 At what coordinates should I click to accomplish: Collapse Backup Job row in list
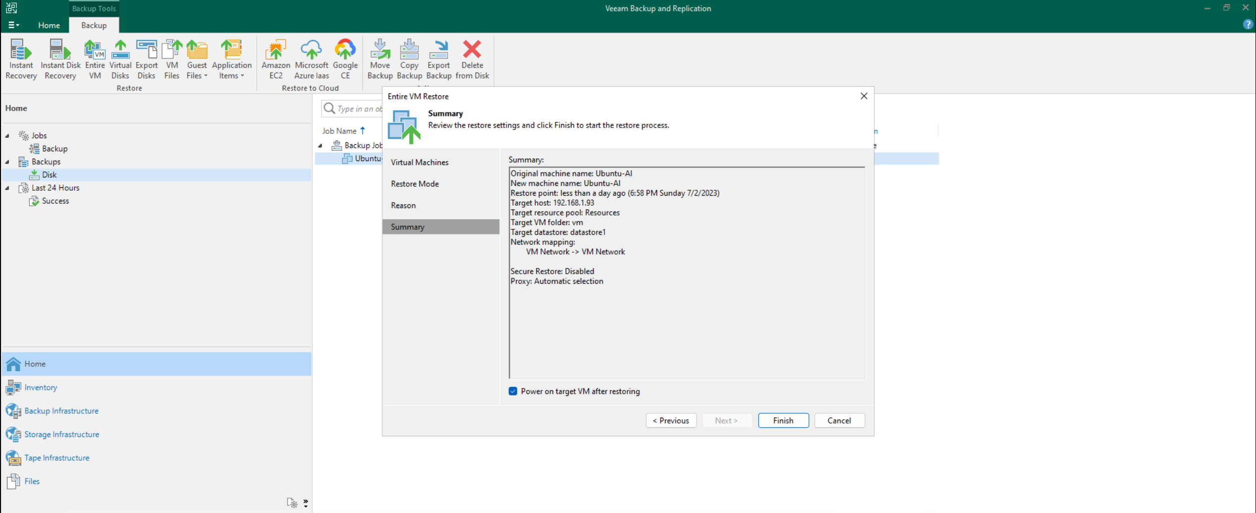(320, 145)
